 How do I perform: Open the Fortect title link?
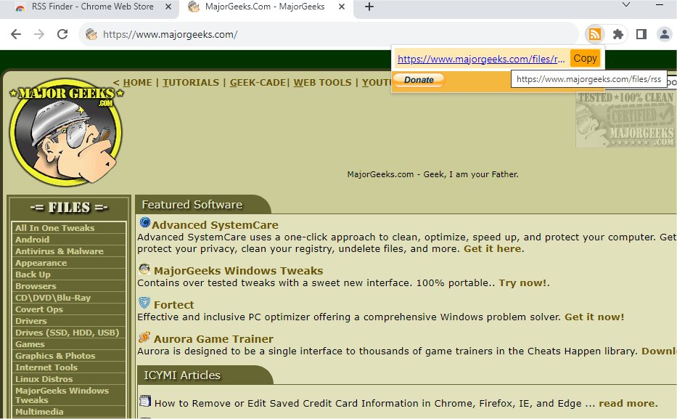(x=174, y=305)
